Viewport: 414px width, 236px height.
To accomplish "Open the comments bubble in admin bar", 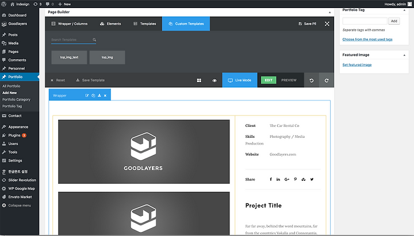I will pos(49,4).
